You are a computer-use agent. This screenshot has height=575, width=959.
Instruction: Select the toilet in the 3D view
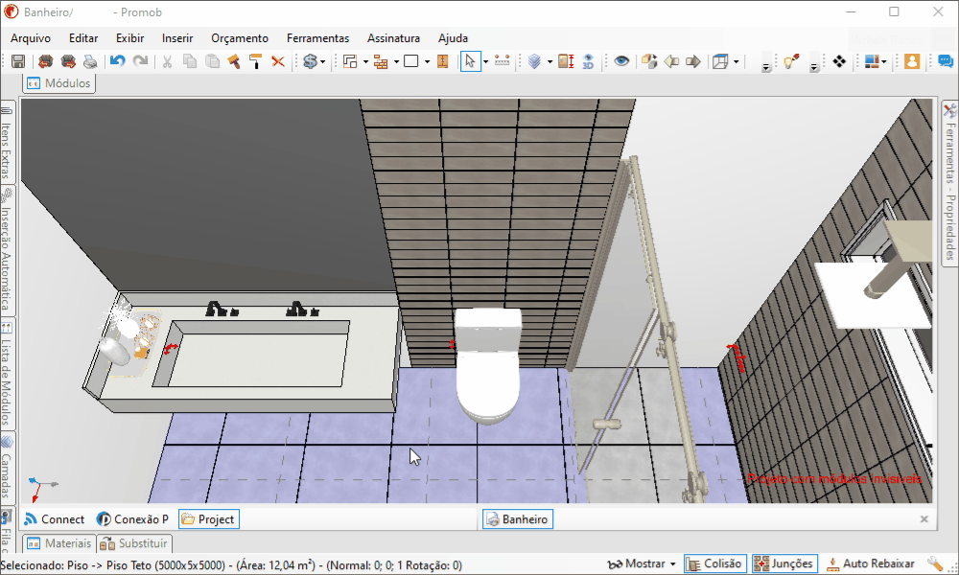[x=487, y=367]
